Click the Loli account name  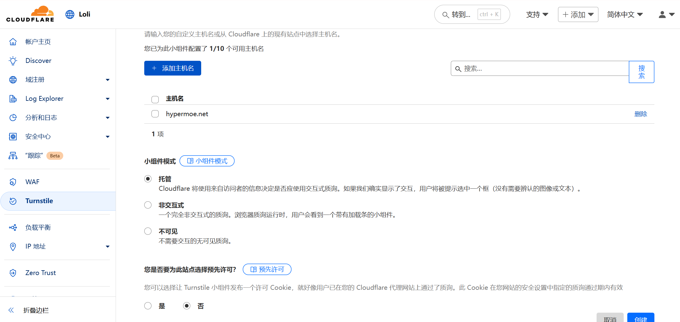pyautogui.click(x=84, y=14)
